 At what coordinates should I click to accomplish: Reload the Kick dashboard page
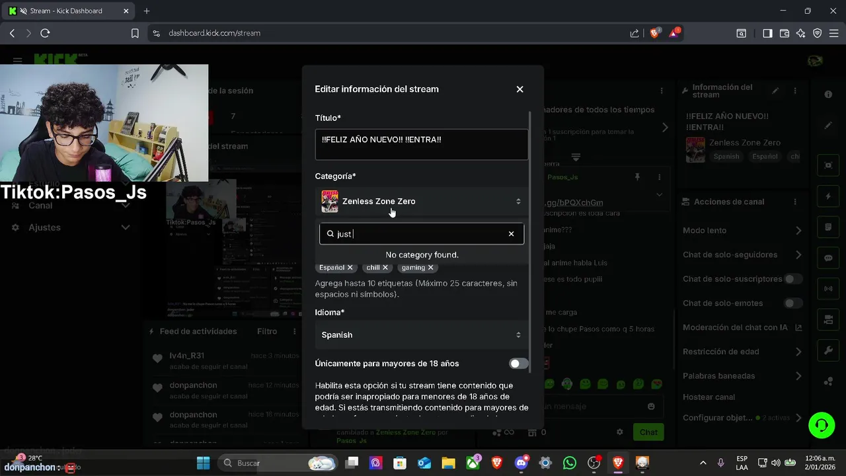pyautogui.click(x=45, y=33)
